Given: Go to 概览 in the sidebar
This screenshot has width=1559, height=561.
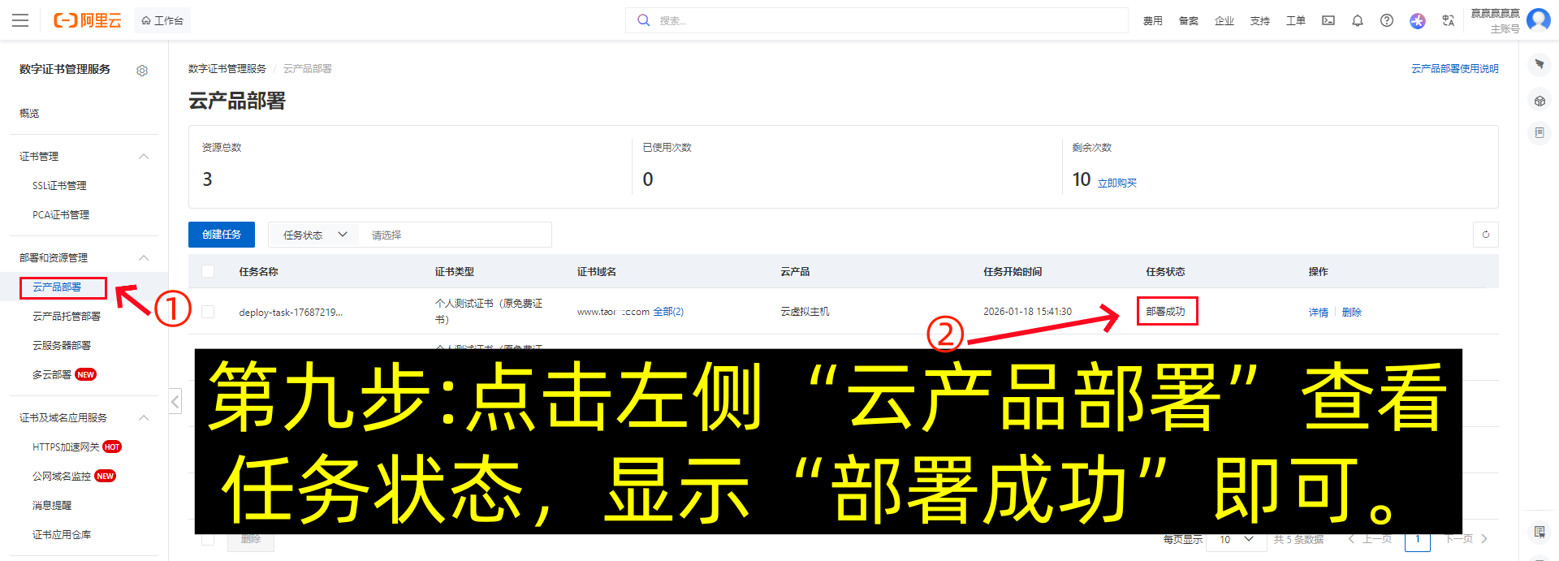Looking at the screenshot, I should (29, 114).
